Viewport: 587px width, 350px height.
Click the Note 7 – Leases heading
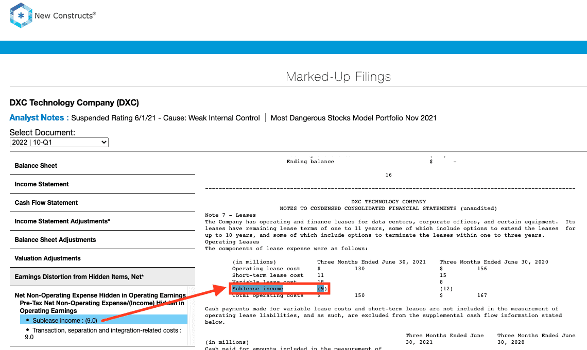pos(230,215)
